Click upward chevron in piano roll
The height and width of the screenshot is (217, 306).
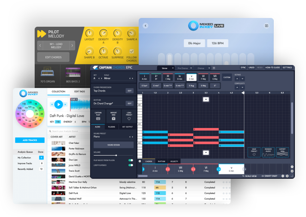coord(206,100)
